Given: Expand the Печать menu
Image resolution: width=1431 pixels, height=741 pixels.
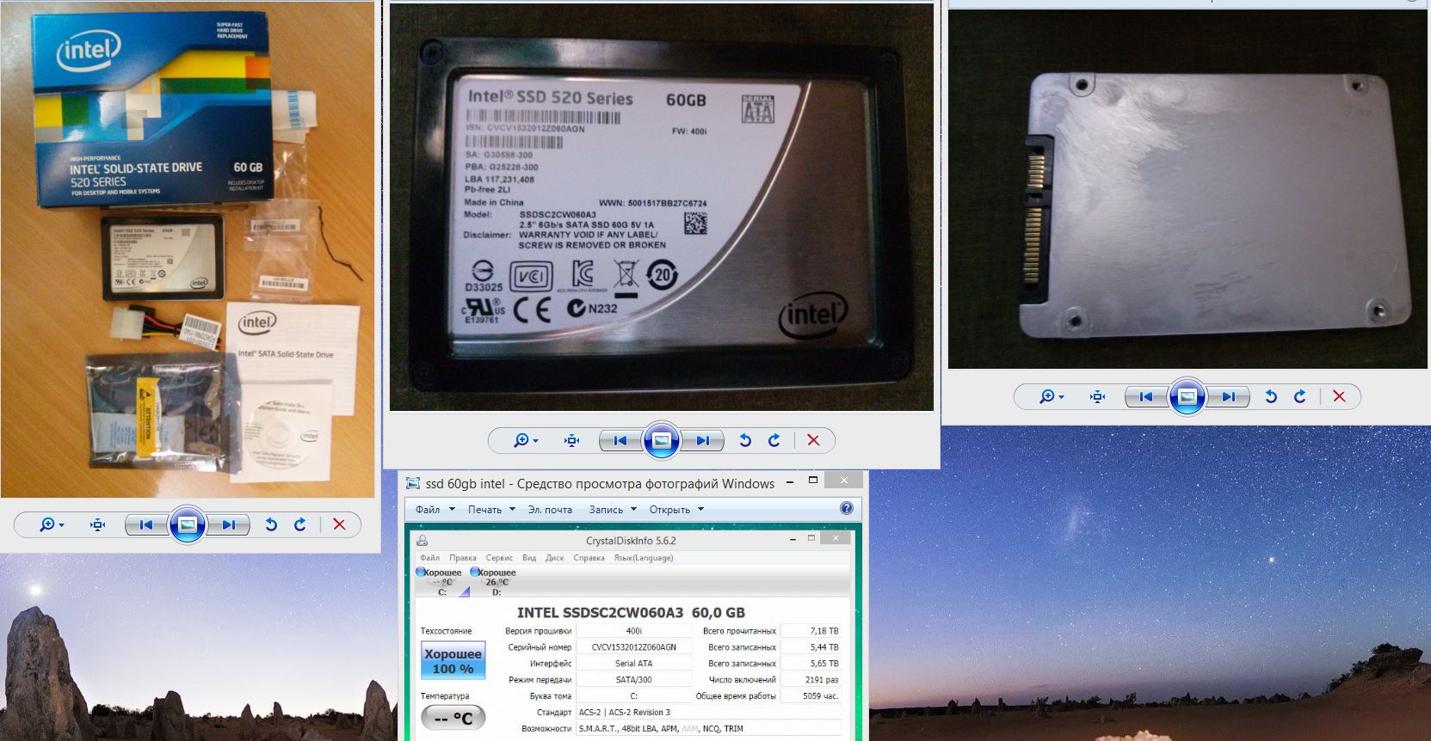Looking at the screenshot, I should pos(491,510).
